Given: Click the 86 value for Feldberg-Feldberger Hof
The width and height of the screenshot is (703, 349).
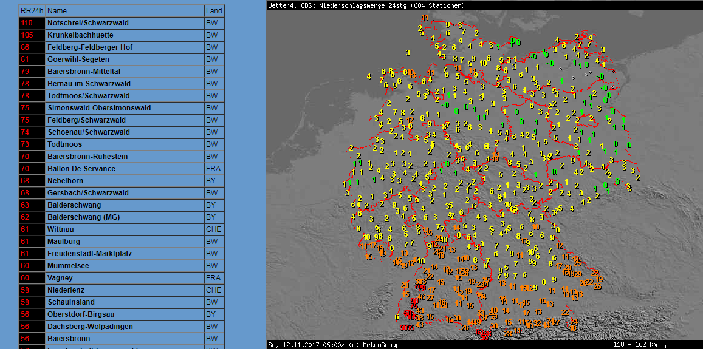Looking at the screenshot, I should [x=25, y=47].
